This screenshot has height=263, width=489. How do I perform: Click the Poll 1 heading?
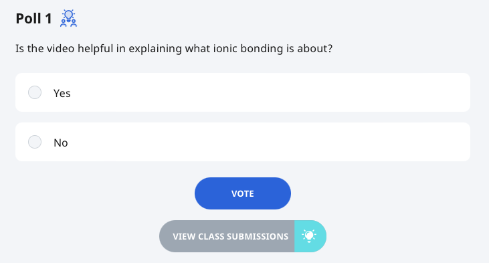tap(33, 19)
